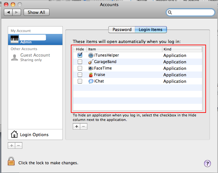
Task: Select the Login Items tab
Action: point(150,30)
